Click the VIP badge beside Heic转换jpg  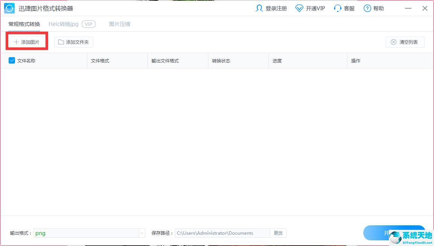[x=89, y=24]
